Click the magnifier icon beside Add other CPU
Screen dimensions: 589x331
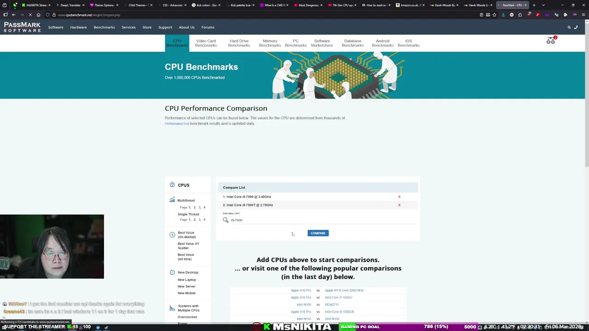pyautogui.click(x=225, y=220)
